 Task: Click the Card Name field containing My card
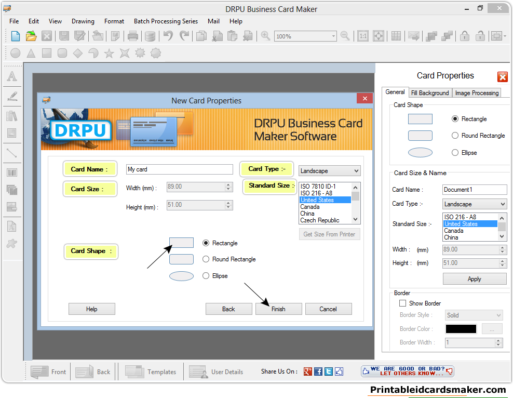click(x=180, y=169)
